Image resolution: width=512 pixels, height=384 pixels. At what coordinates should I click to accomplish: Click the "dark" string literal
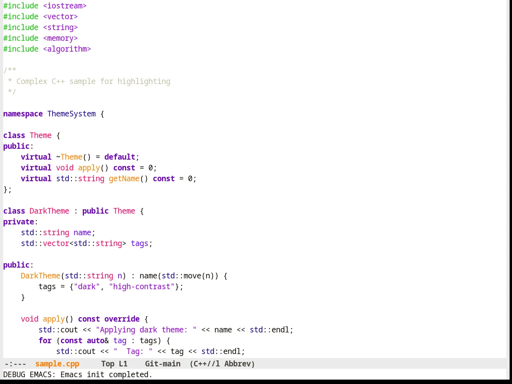click(87, 286)
